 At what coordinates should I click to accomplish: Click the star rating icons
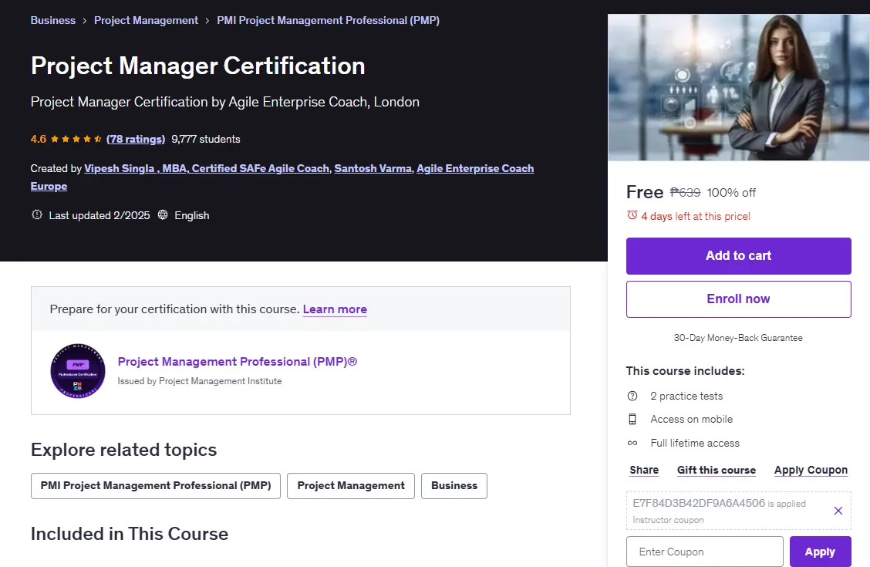point(76,140)
